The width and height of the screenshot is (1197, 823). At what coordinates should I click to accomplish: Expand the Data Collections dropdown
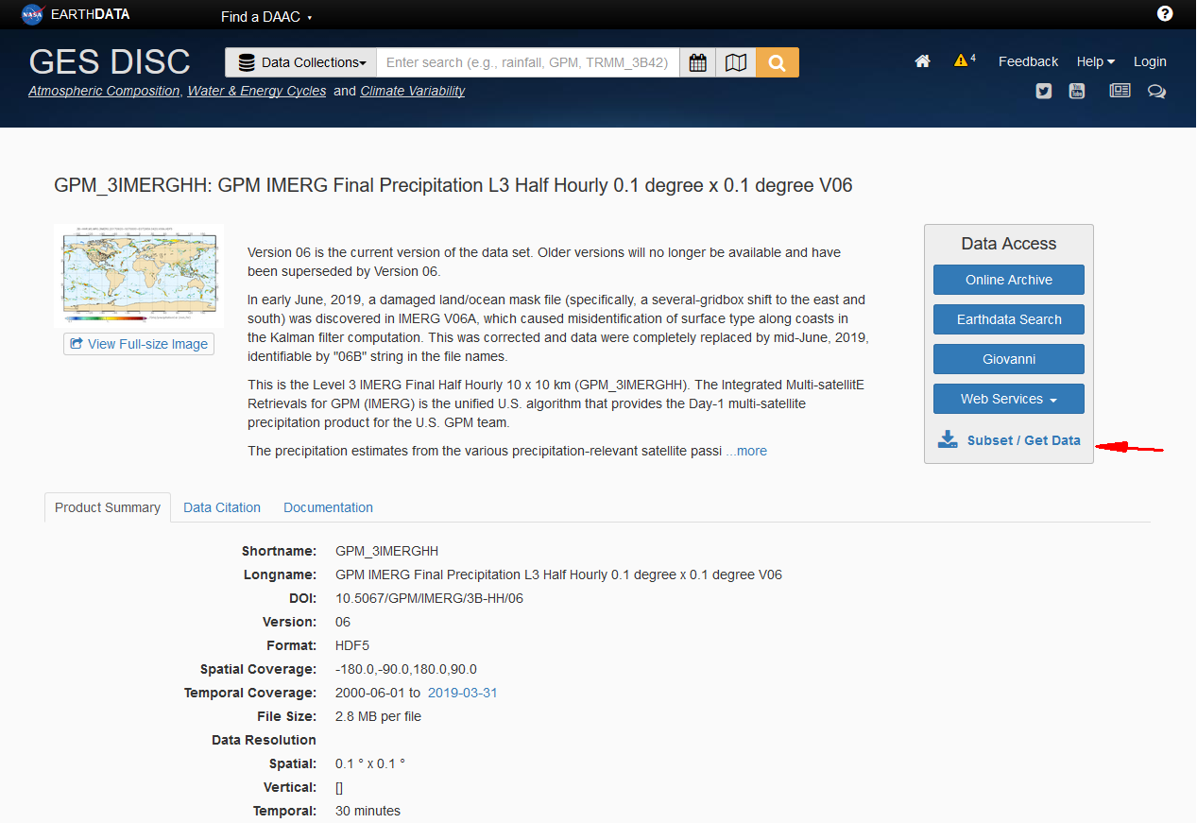(x=300, y=61)
